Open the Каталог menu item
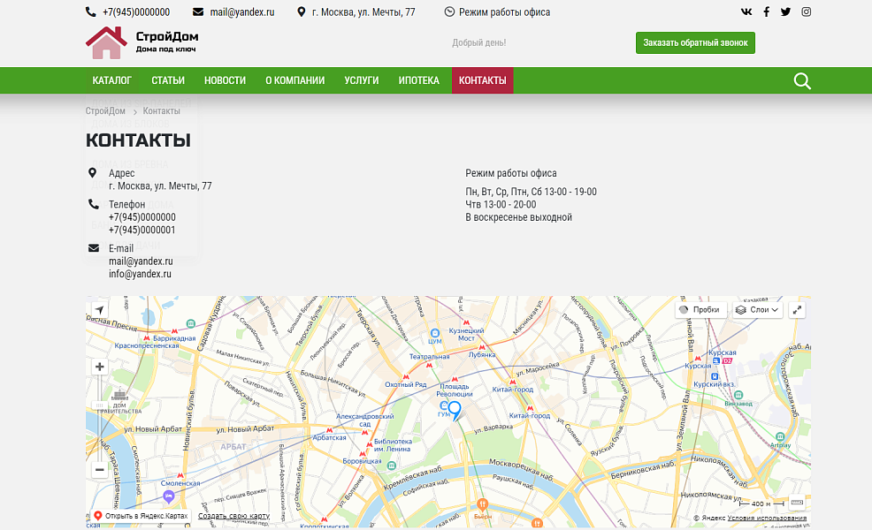Viewport: 872px width, 530px height. (x=112, y=80)
